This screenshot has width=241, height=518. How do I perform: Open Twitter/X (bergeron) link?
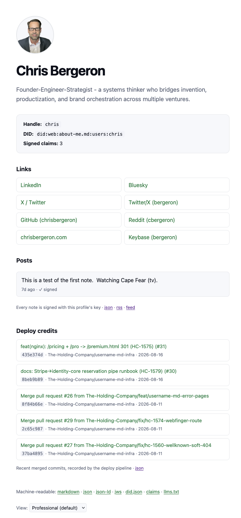(x=177, y=202)
